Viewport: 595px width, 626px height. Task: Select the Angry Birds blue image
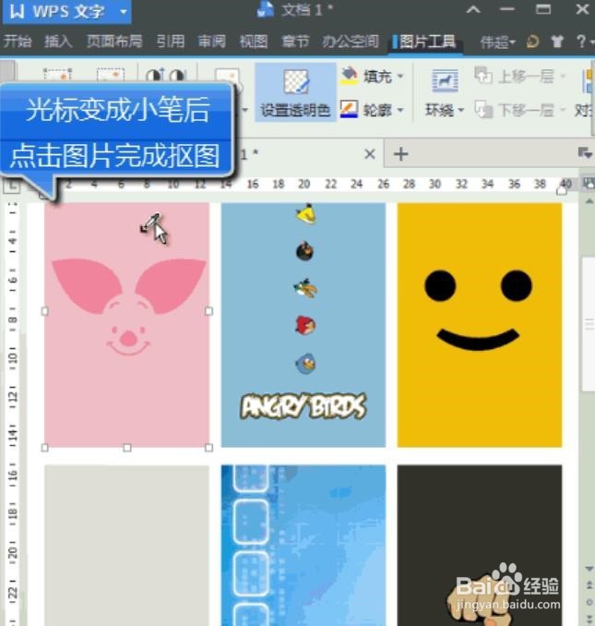303,325
